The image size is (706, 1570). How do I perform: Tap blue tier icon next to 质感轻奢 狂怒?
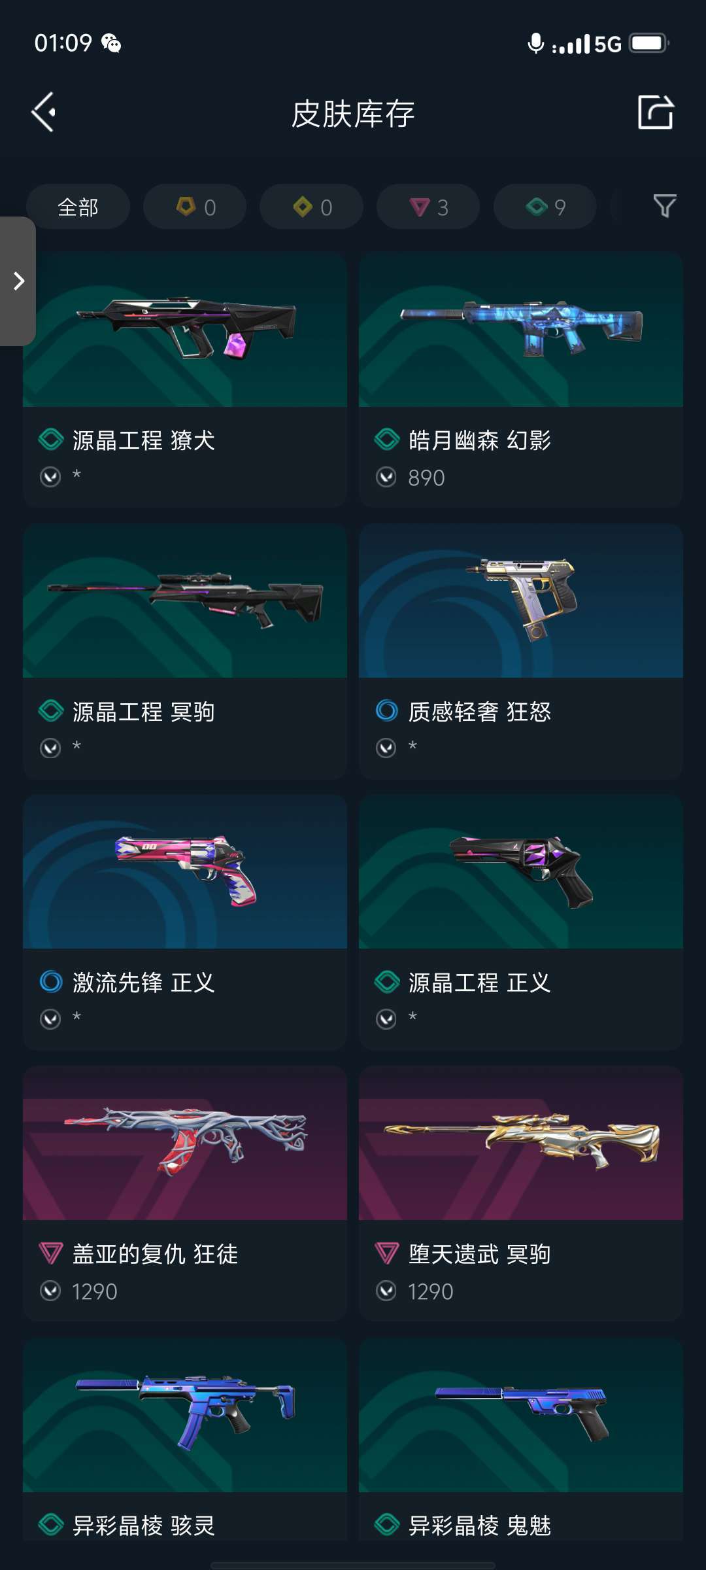[387, 710]
